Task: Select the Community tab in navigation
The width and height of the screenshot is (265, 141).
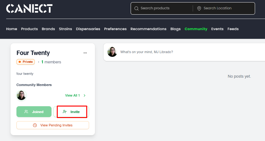Action: pyautogui.click(x=196, y=29)
